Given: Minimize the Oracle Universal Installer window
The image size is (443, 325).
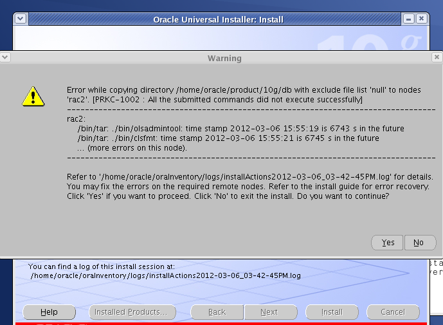Looking at the screenshot, I should (408, 19).
